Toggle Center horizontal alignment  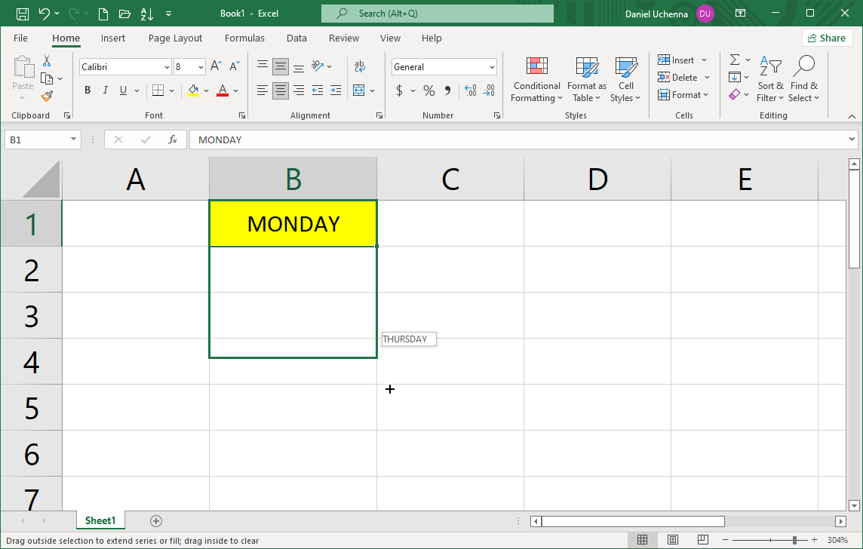pos(281,90)
